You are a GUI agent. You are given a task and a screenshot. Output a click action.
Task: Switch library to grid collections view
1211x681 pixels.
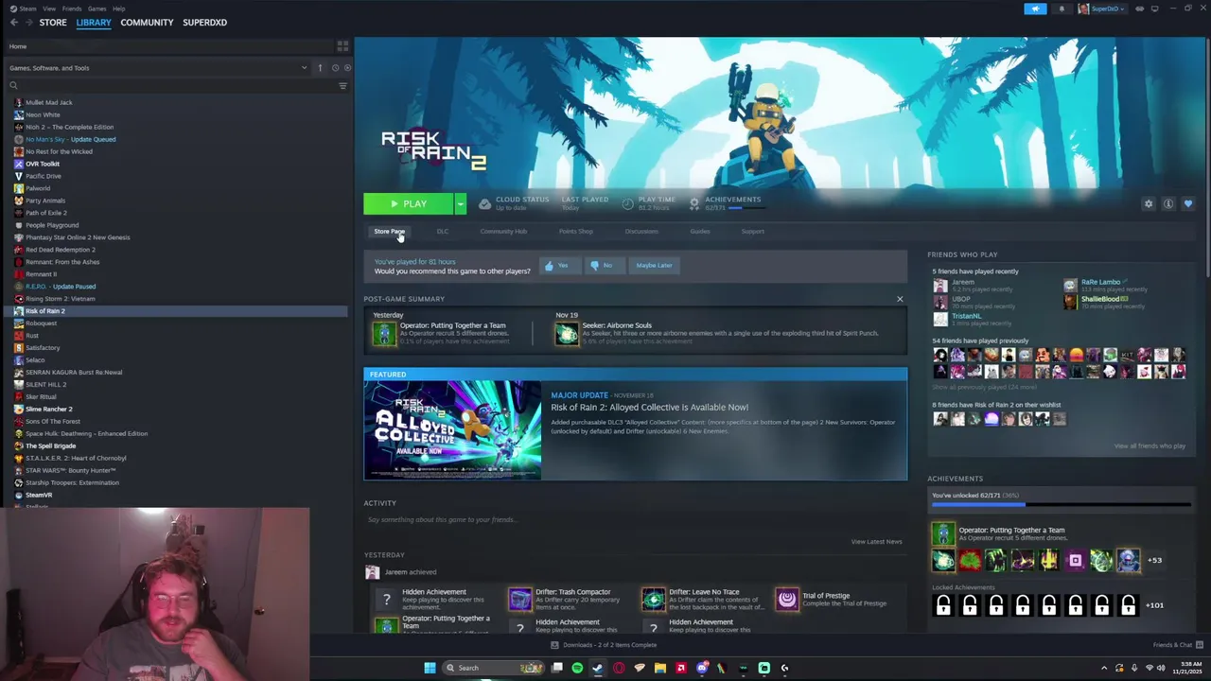[342, 45]
